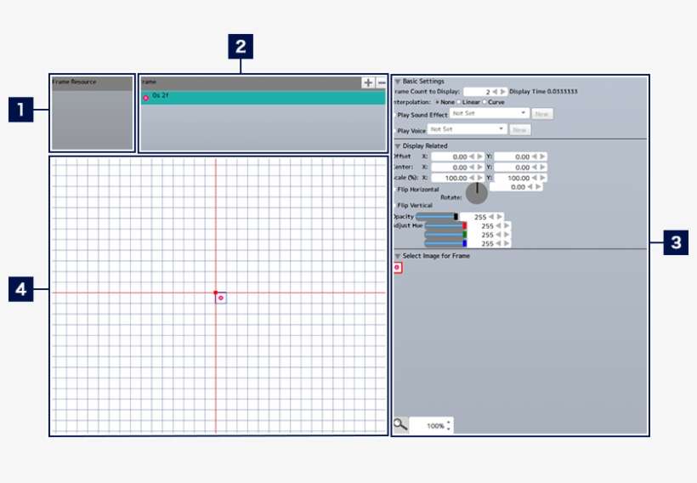Click the magnifying glass zoom icon
This screenshot has width=697, height=483.
[x=400, y=423]
